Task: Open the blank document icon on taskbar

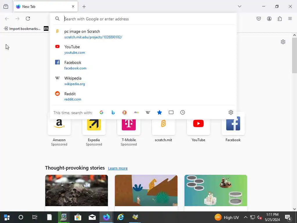Action: 49,217
